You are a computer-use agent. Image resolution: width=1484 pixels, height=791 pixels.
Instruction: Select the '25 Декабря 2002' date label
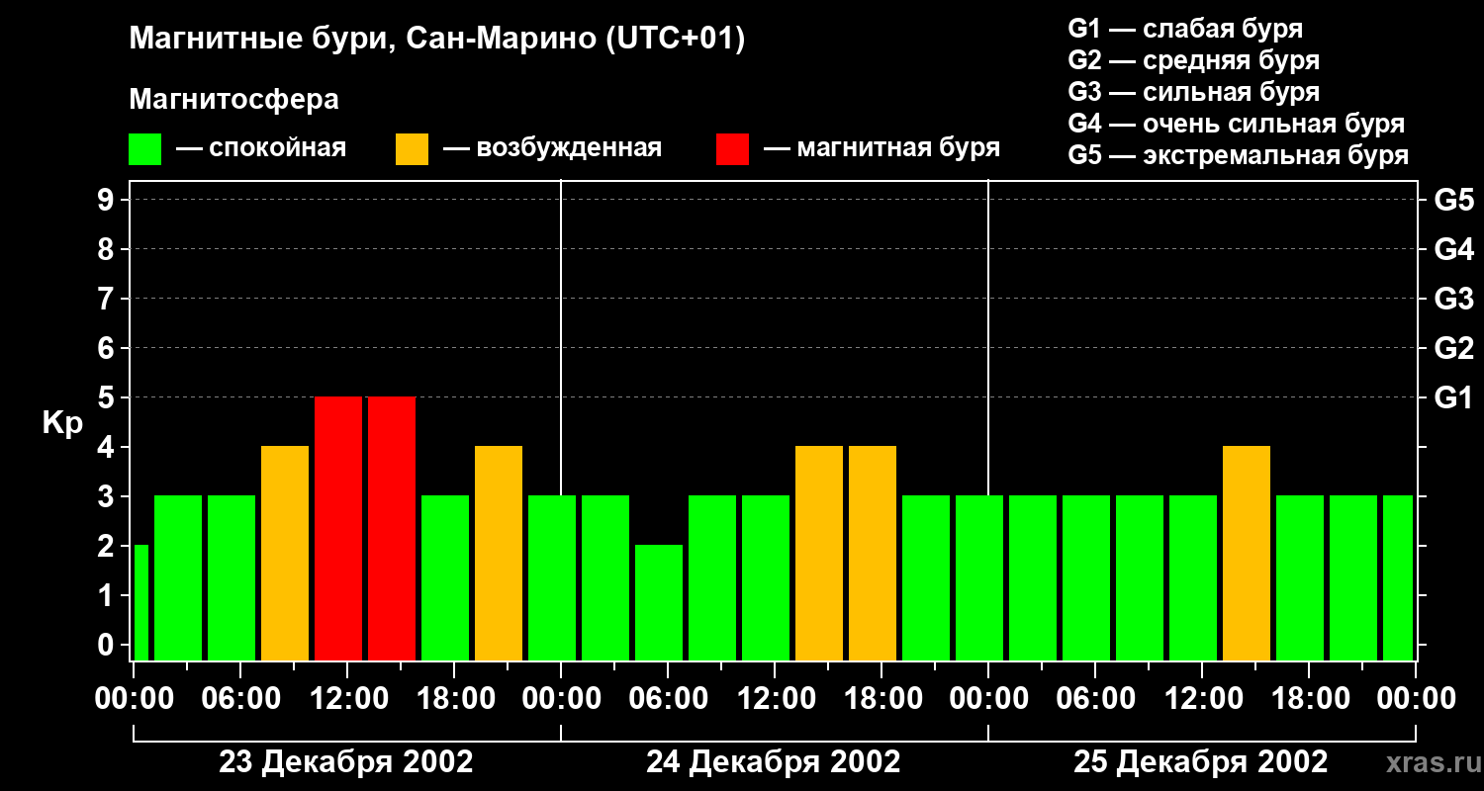(1201, 762)
